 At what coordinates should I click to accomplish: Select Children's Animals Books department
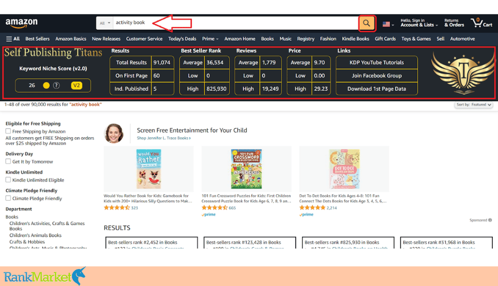click(x=35, y=235)
